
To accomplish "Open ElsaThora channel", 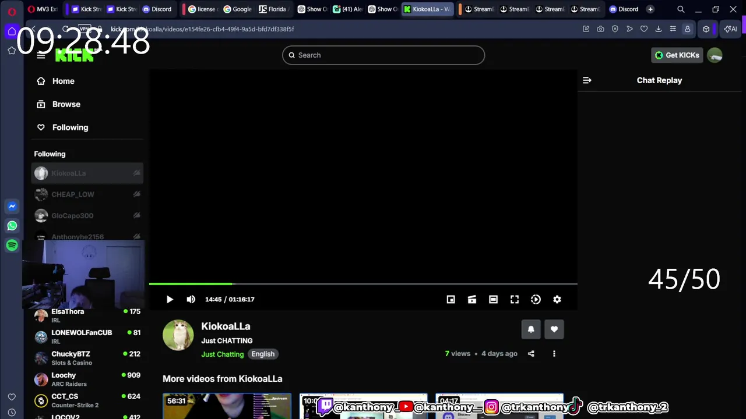I will pyautogui.click(x=87, y=315).
